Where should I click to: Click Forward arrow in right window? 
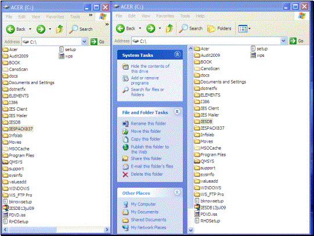150,28
